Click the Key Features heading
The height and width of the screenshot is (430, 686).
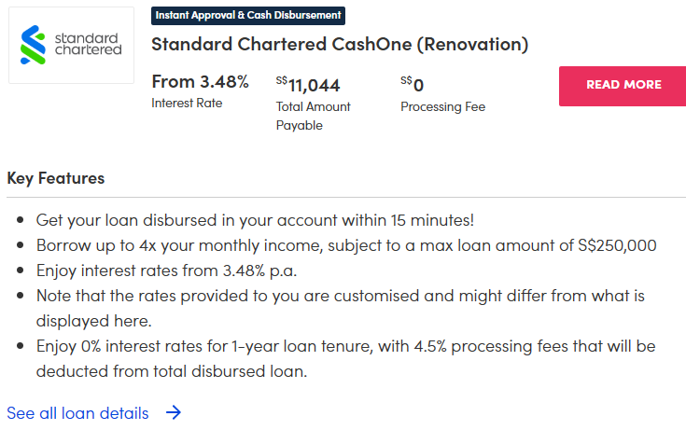56,178
